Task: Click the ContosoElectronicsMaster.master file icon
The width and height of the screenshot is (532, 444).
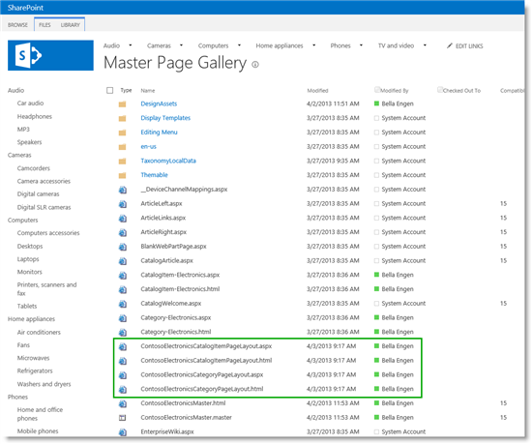Action: coord(122,418)
